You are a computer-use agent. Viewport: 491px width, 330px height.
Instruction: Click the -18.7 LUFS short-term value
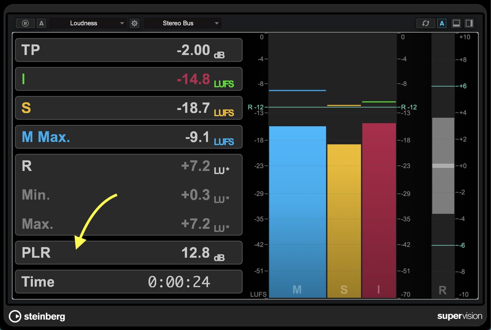point(205,109)
